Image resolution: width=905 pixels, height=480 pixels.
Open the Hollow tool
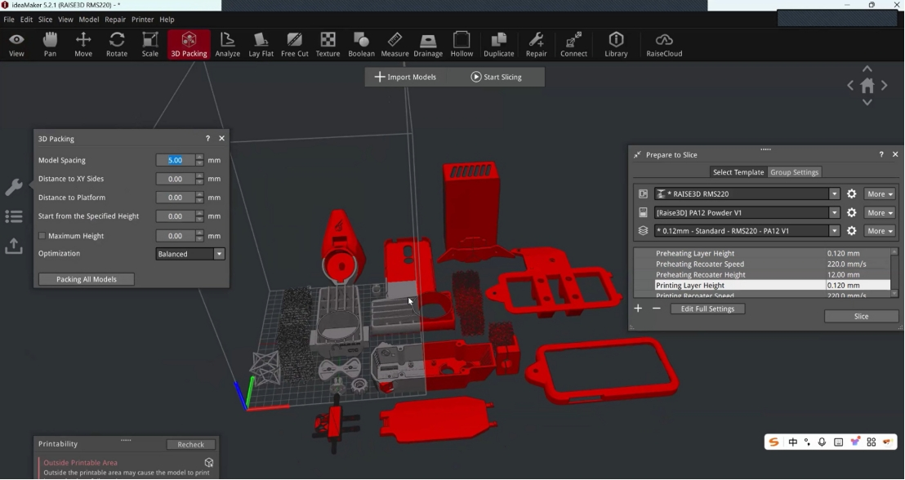[461, 44]
